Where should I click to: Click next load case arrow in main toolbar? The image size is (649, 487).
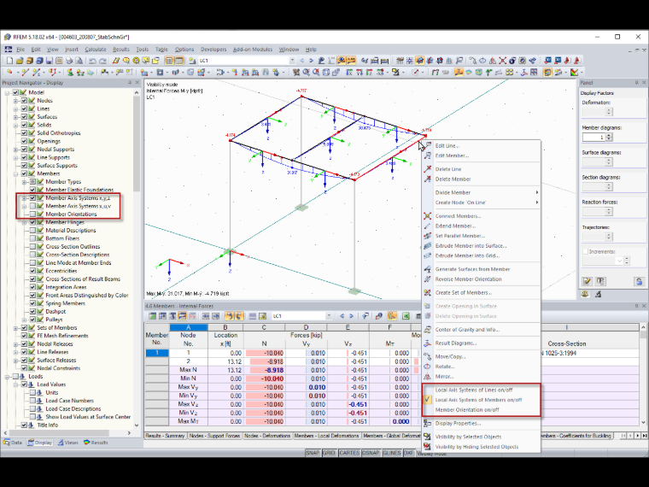tap(311, 61)
